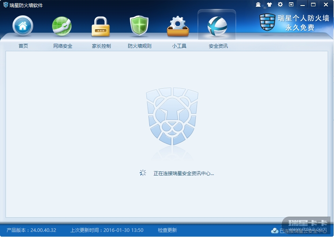Close the firewall window

326,4
